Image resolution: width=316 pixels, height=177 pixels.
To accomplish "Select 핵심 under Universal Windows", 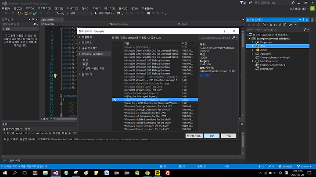I will click(86, 60).
